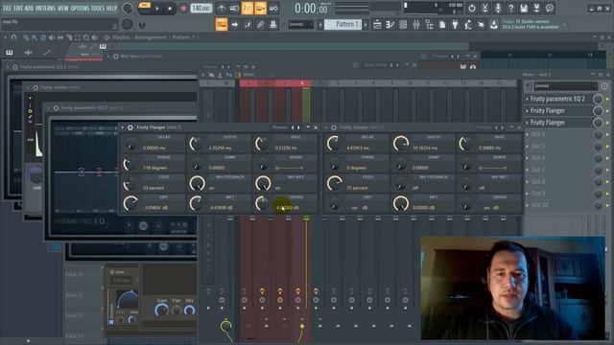Click the cut scissors tool icon

coord(484,8)
